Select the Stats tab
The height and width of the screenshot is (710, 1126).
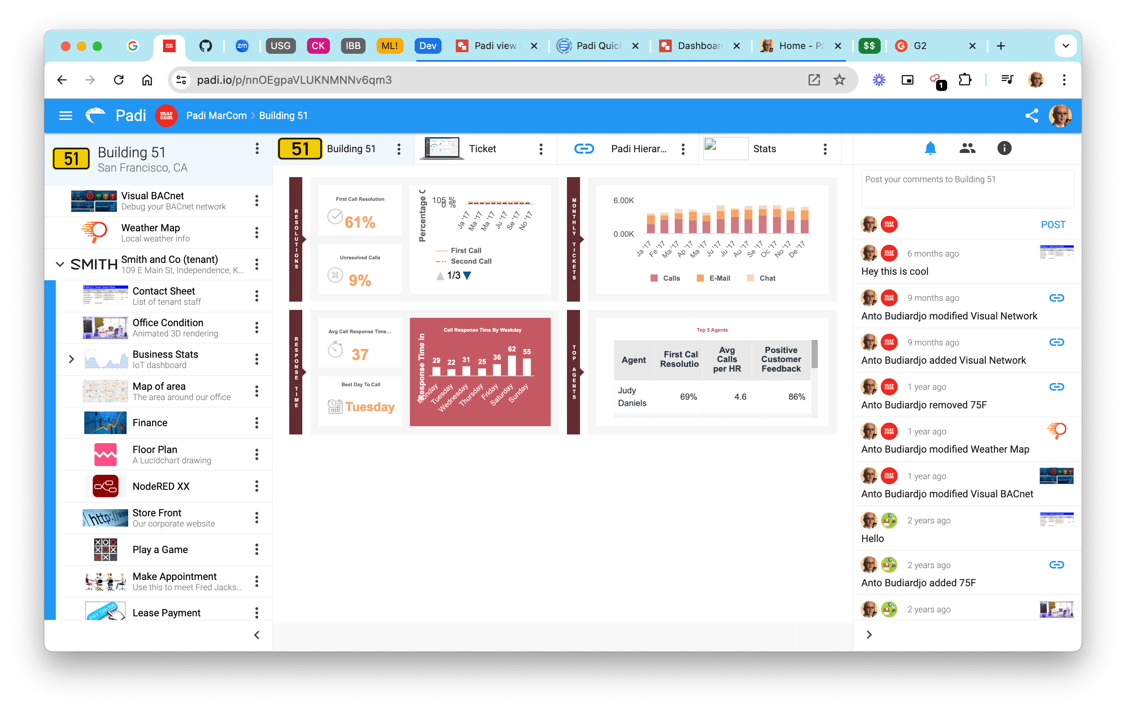point(764,149)
